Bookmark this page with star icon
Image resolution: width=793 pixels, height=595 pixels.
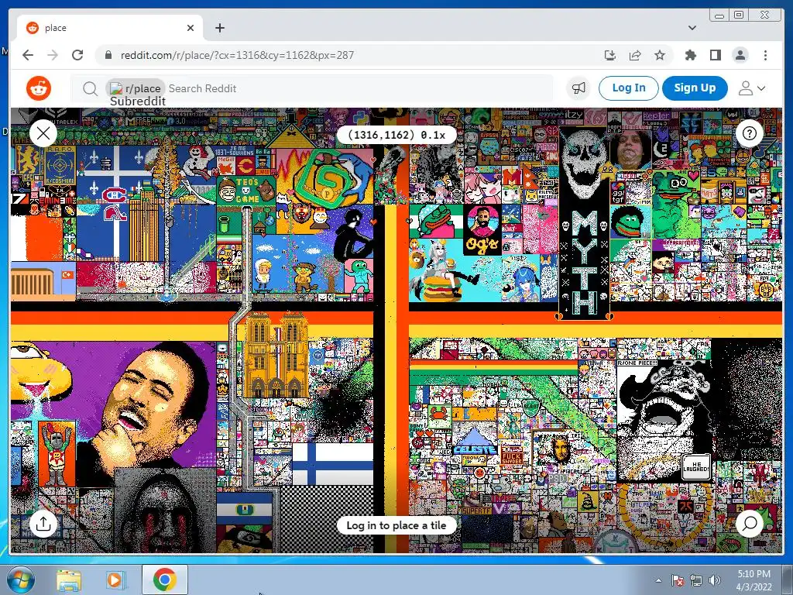coord(660,55)
